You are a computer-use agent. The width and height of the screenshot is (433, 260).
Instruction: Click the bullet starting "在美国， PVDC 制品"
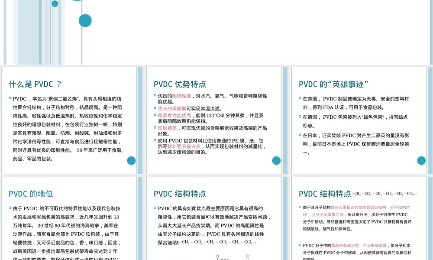[x=355, y=103]
